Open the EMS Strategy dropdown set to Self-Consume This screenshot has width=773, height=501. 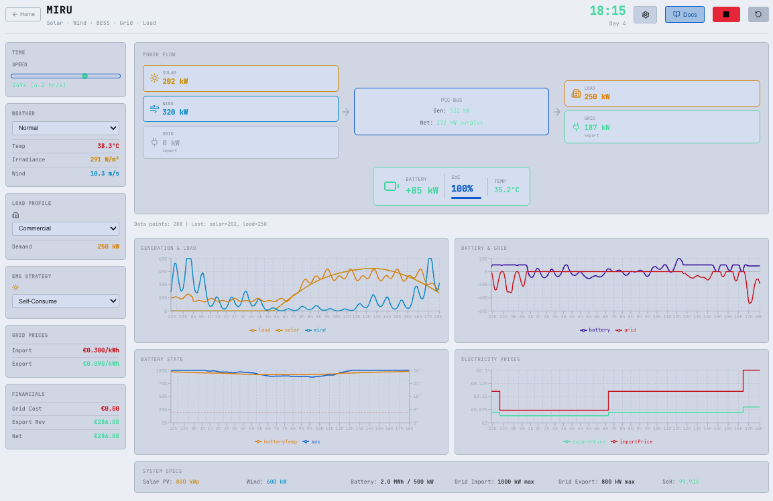66,301
